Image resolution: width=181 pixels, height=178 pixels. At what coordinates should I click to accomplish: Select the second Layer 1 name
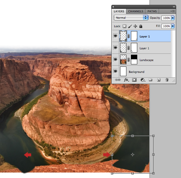[x=144, y=48]
